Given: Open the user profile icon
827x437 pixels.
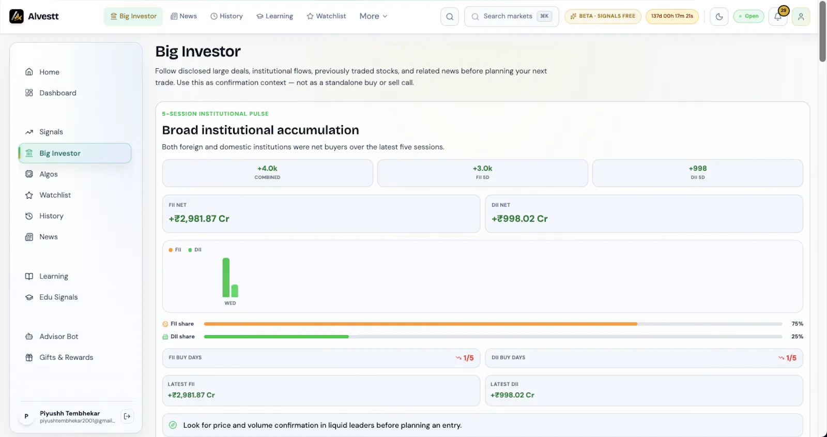Looking at the screenshot, I should point(801,17).
